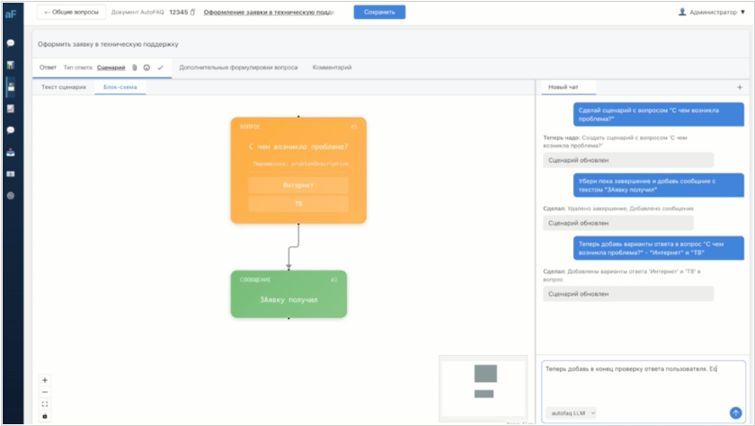This screenshot has height=426, width=755.
Task: Click the emoji smiley icon near answer type
Action: point(147,67)
